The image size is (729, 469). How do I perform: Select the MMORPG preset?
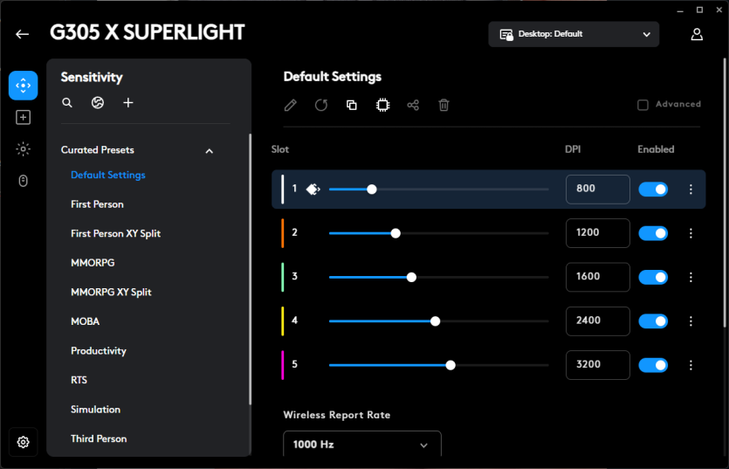[x=93, y=263]
